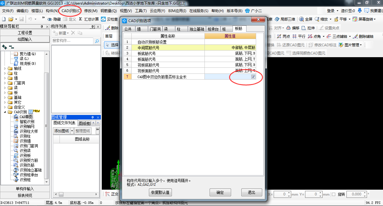Click the 确定 button
Viewport: 383px width, 206px height.
220,192
